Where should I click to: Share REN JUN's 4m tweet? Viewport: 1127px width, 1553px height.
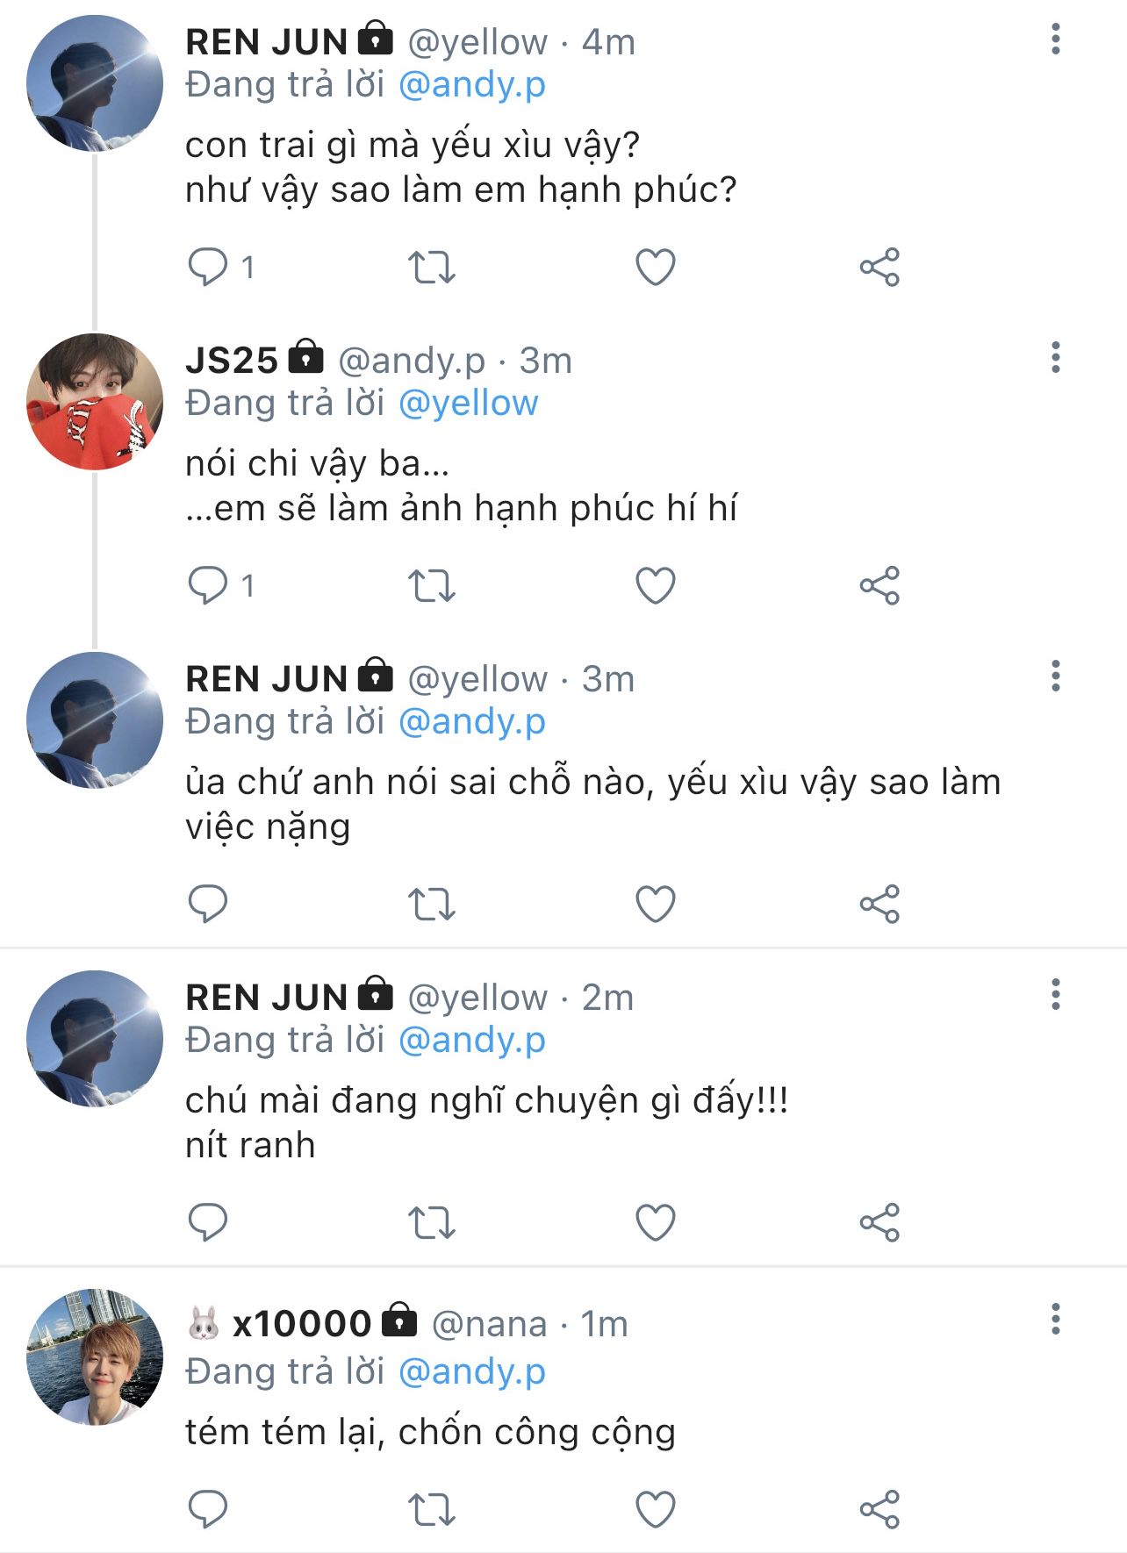click(879, 267)
